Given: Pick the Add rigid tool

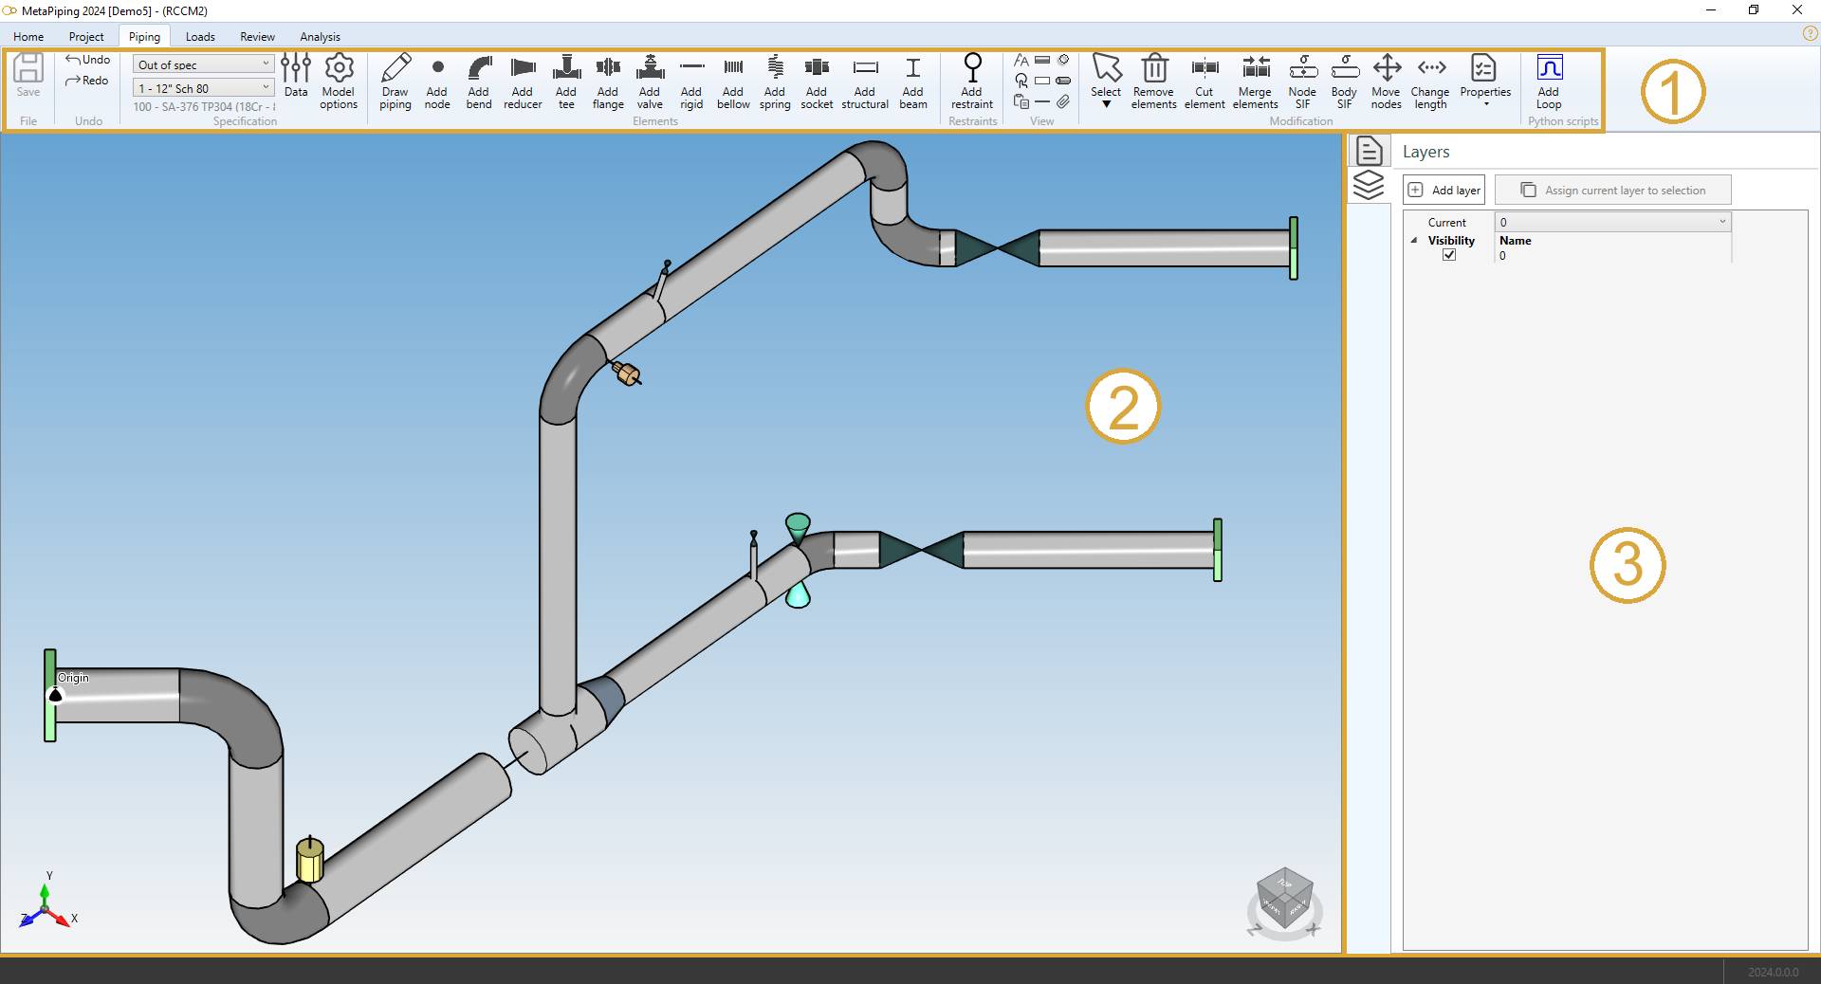Looking at the screenshot, I should (x=691, y=82).
